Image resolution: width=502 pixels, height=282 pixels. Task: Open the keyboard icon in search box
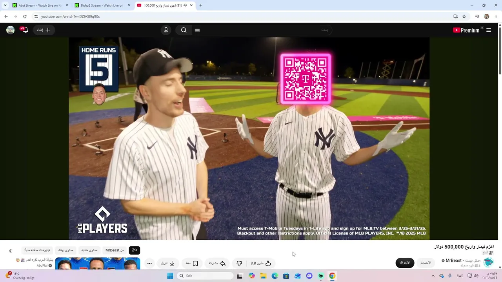[x=197, y=30]
